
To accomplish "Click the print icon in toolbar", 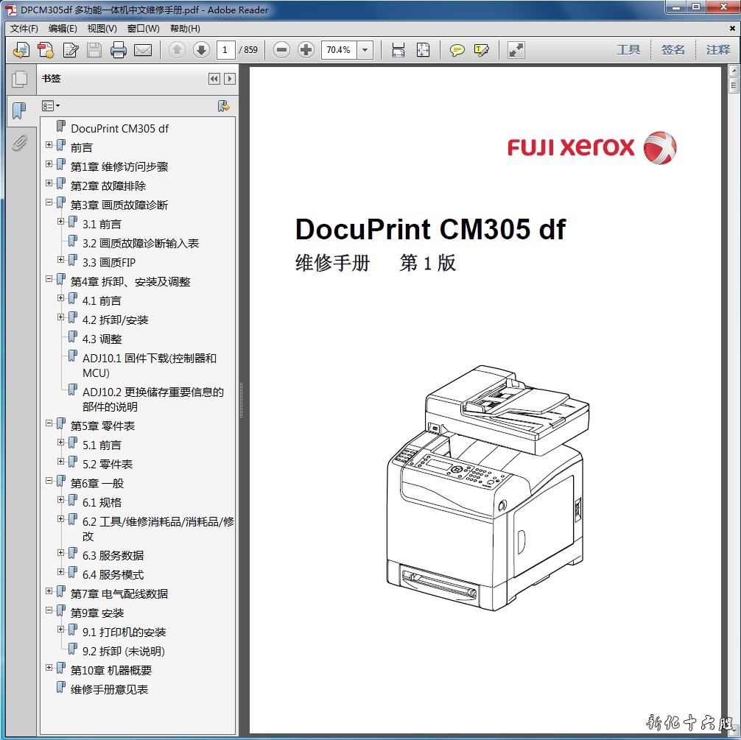I will coord(119,50).
